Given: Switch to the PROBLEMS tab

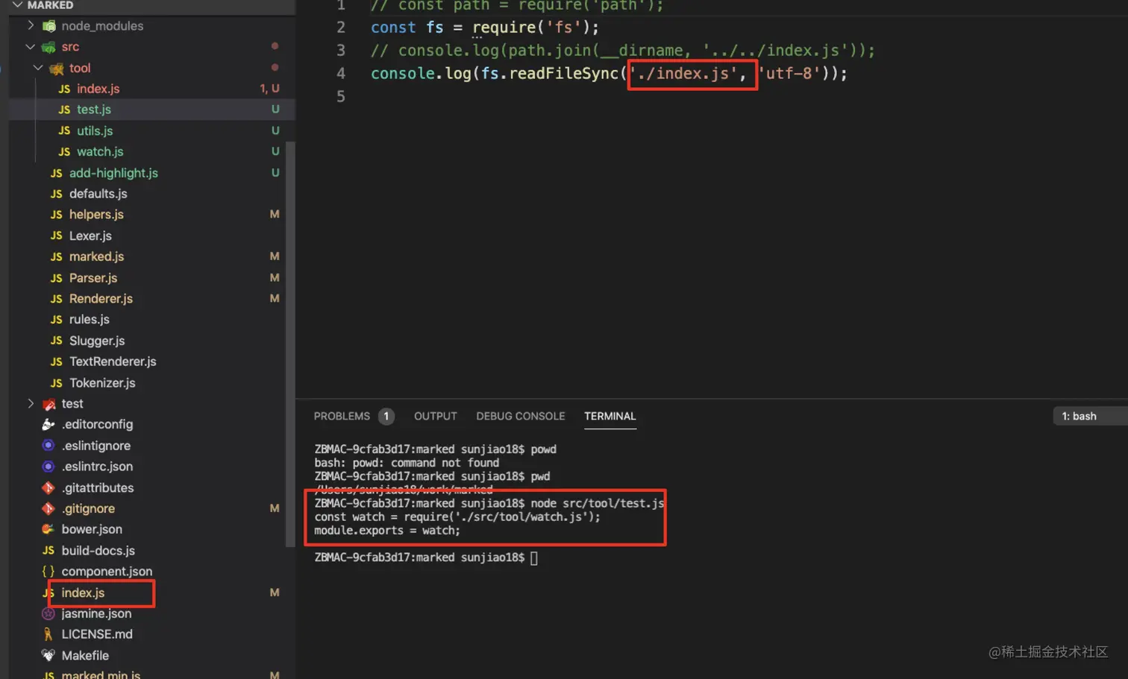Looking at the screenshot, I should tap(342, 417).
